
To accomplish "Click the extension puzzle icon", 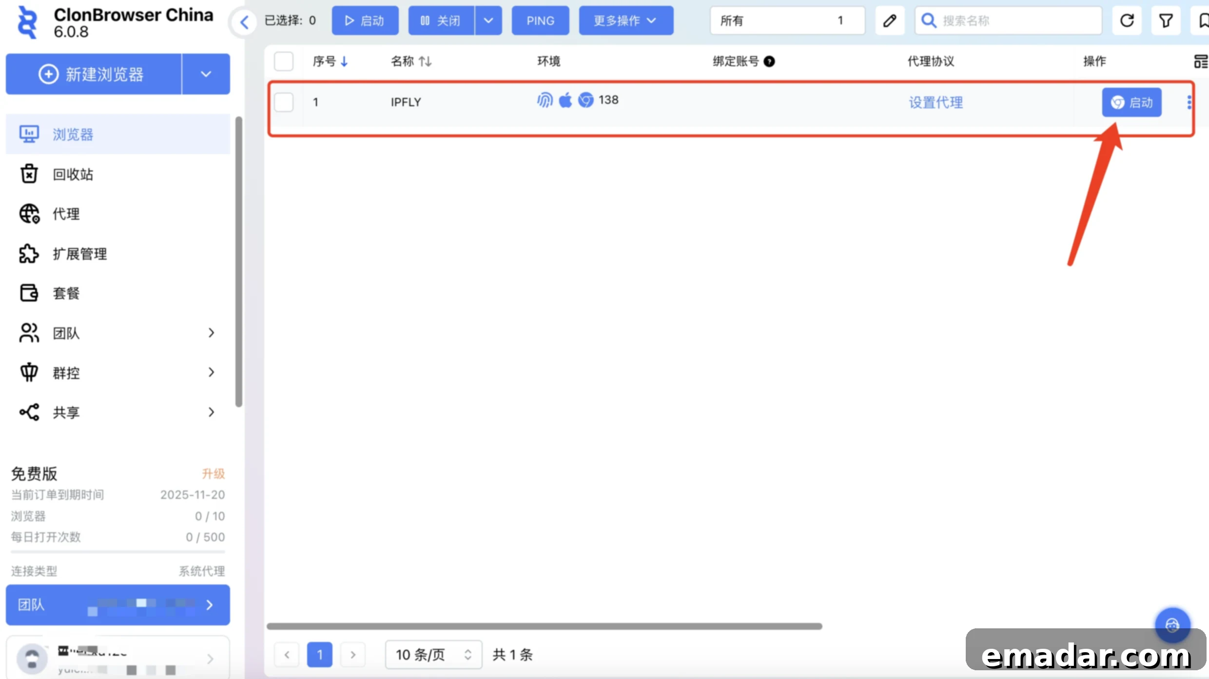I will [29, 253].
